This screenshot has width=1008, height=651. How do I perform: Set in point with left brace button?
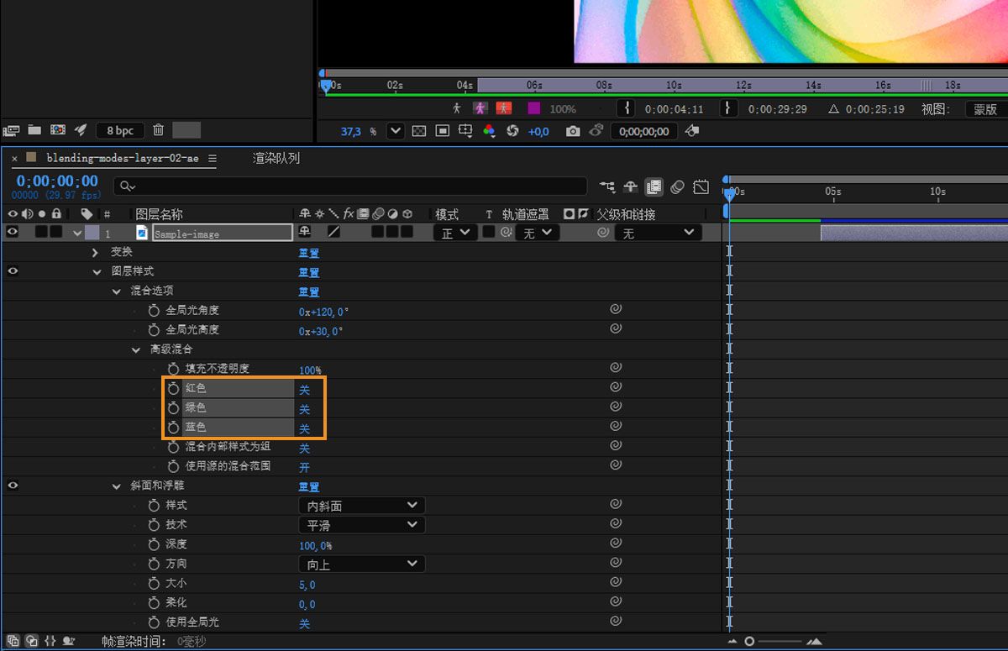[x=627, y=108]
